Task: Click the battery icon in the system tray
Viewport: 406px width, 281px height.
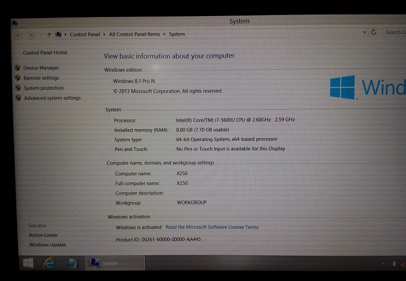Action: click(394, 263)
